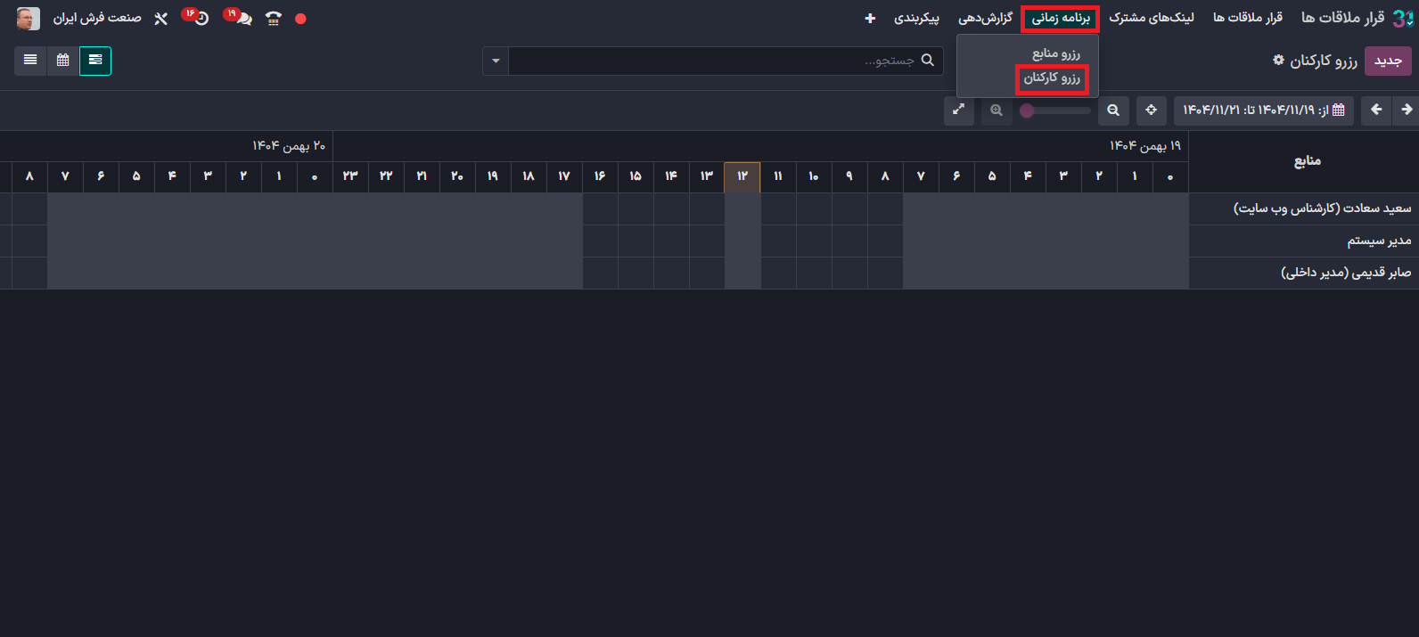Switch to the list view
This screenshot has width=1419, height=637.
(30, 61)
